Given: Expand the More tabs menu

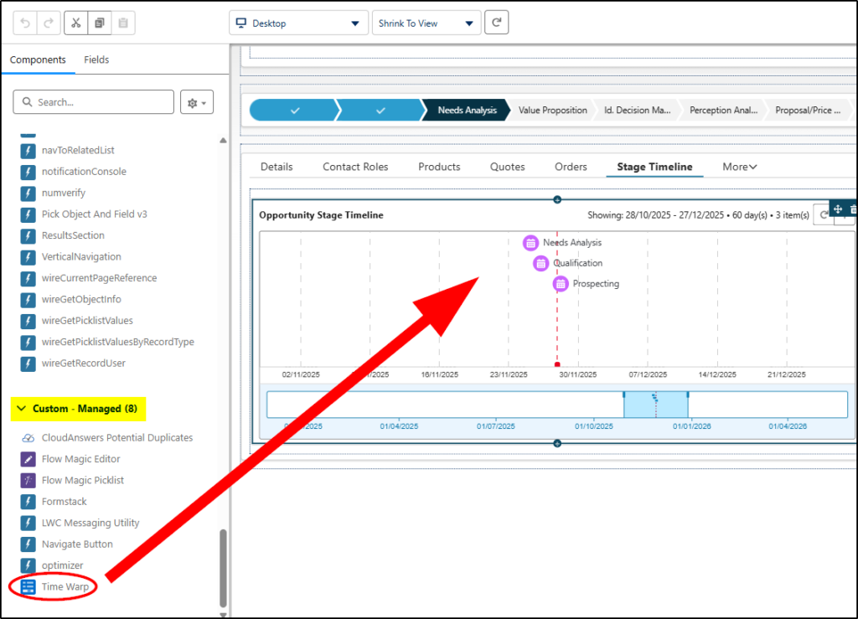Looking at the screenshot, I should 739,167.
